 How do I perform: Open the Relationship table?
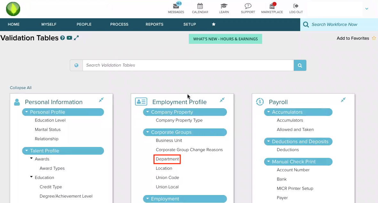tap(46, 139)
